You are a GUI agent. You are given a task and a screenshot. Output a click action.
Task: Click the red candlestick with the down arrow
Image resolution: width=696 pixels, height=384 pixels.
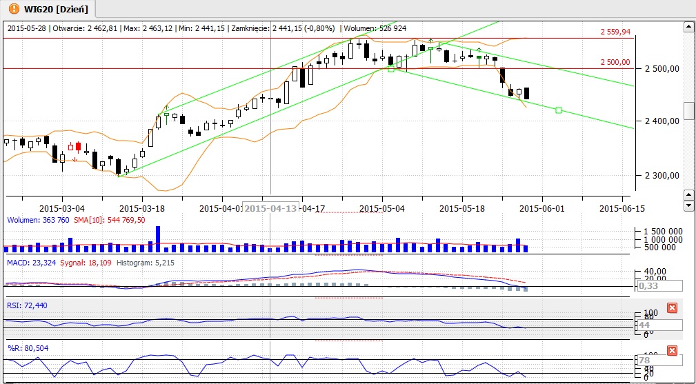[x=78, y=147]
